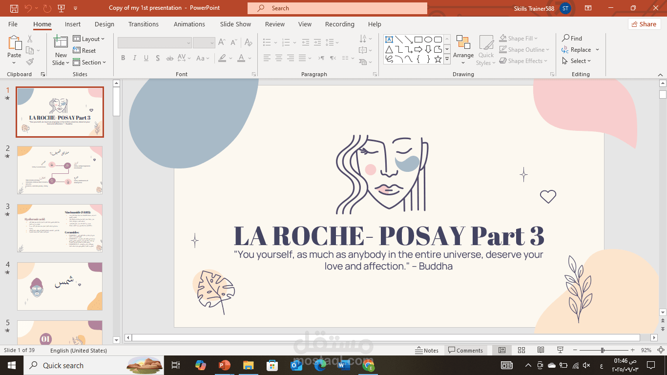
Task: Select the Format Painter brush icon
Action: 30,62
